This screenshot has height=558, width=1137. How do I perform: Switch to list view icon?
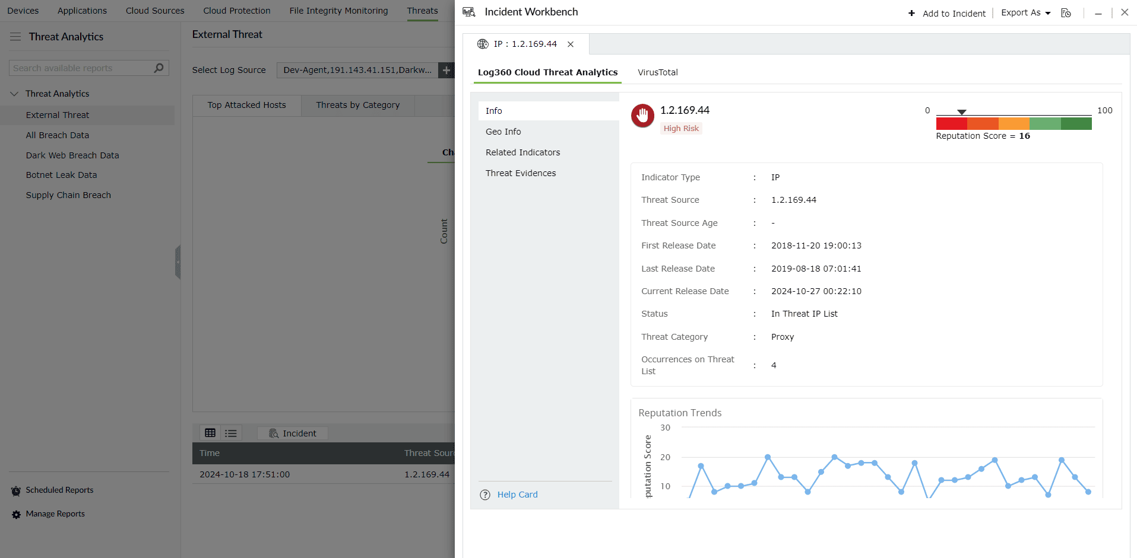pyautogui.click(x=231, y=433)
